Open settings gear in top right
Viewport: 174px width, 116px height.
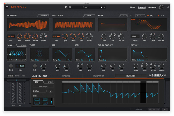pos(168,7)
